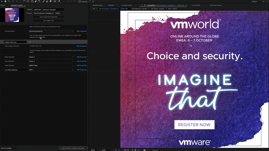269x151 pixels.
Task: Click the lock icon on Composition tab
Action: click(x=145, y=5)
